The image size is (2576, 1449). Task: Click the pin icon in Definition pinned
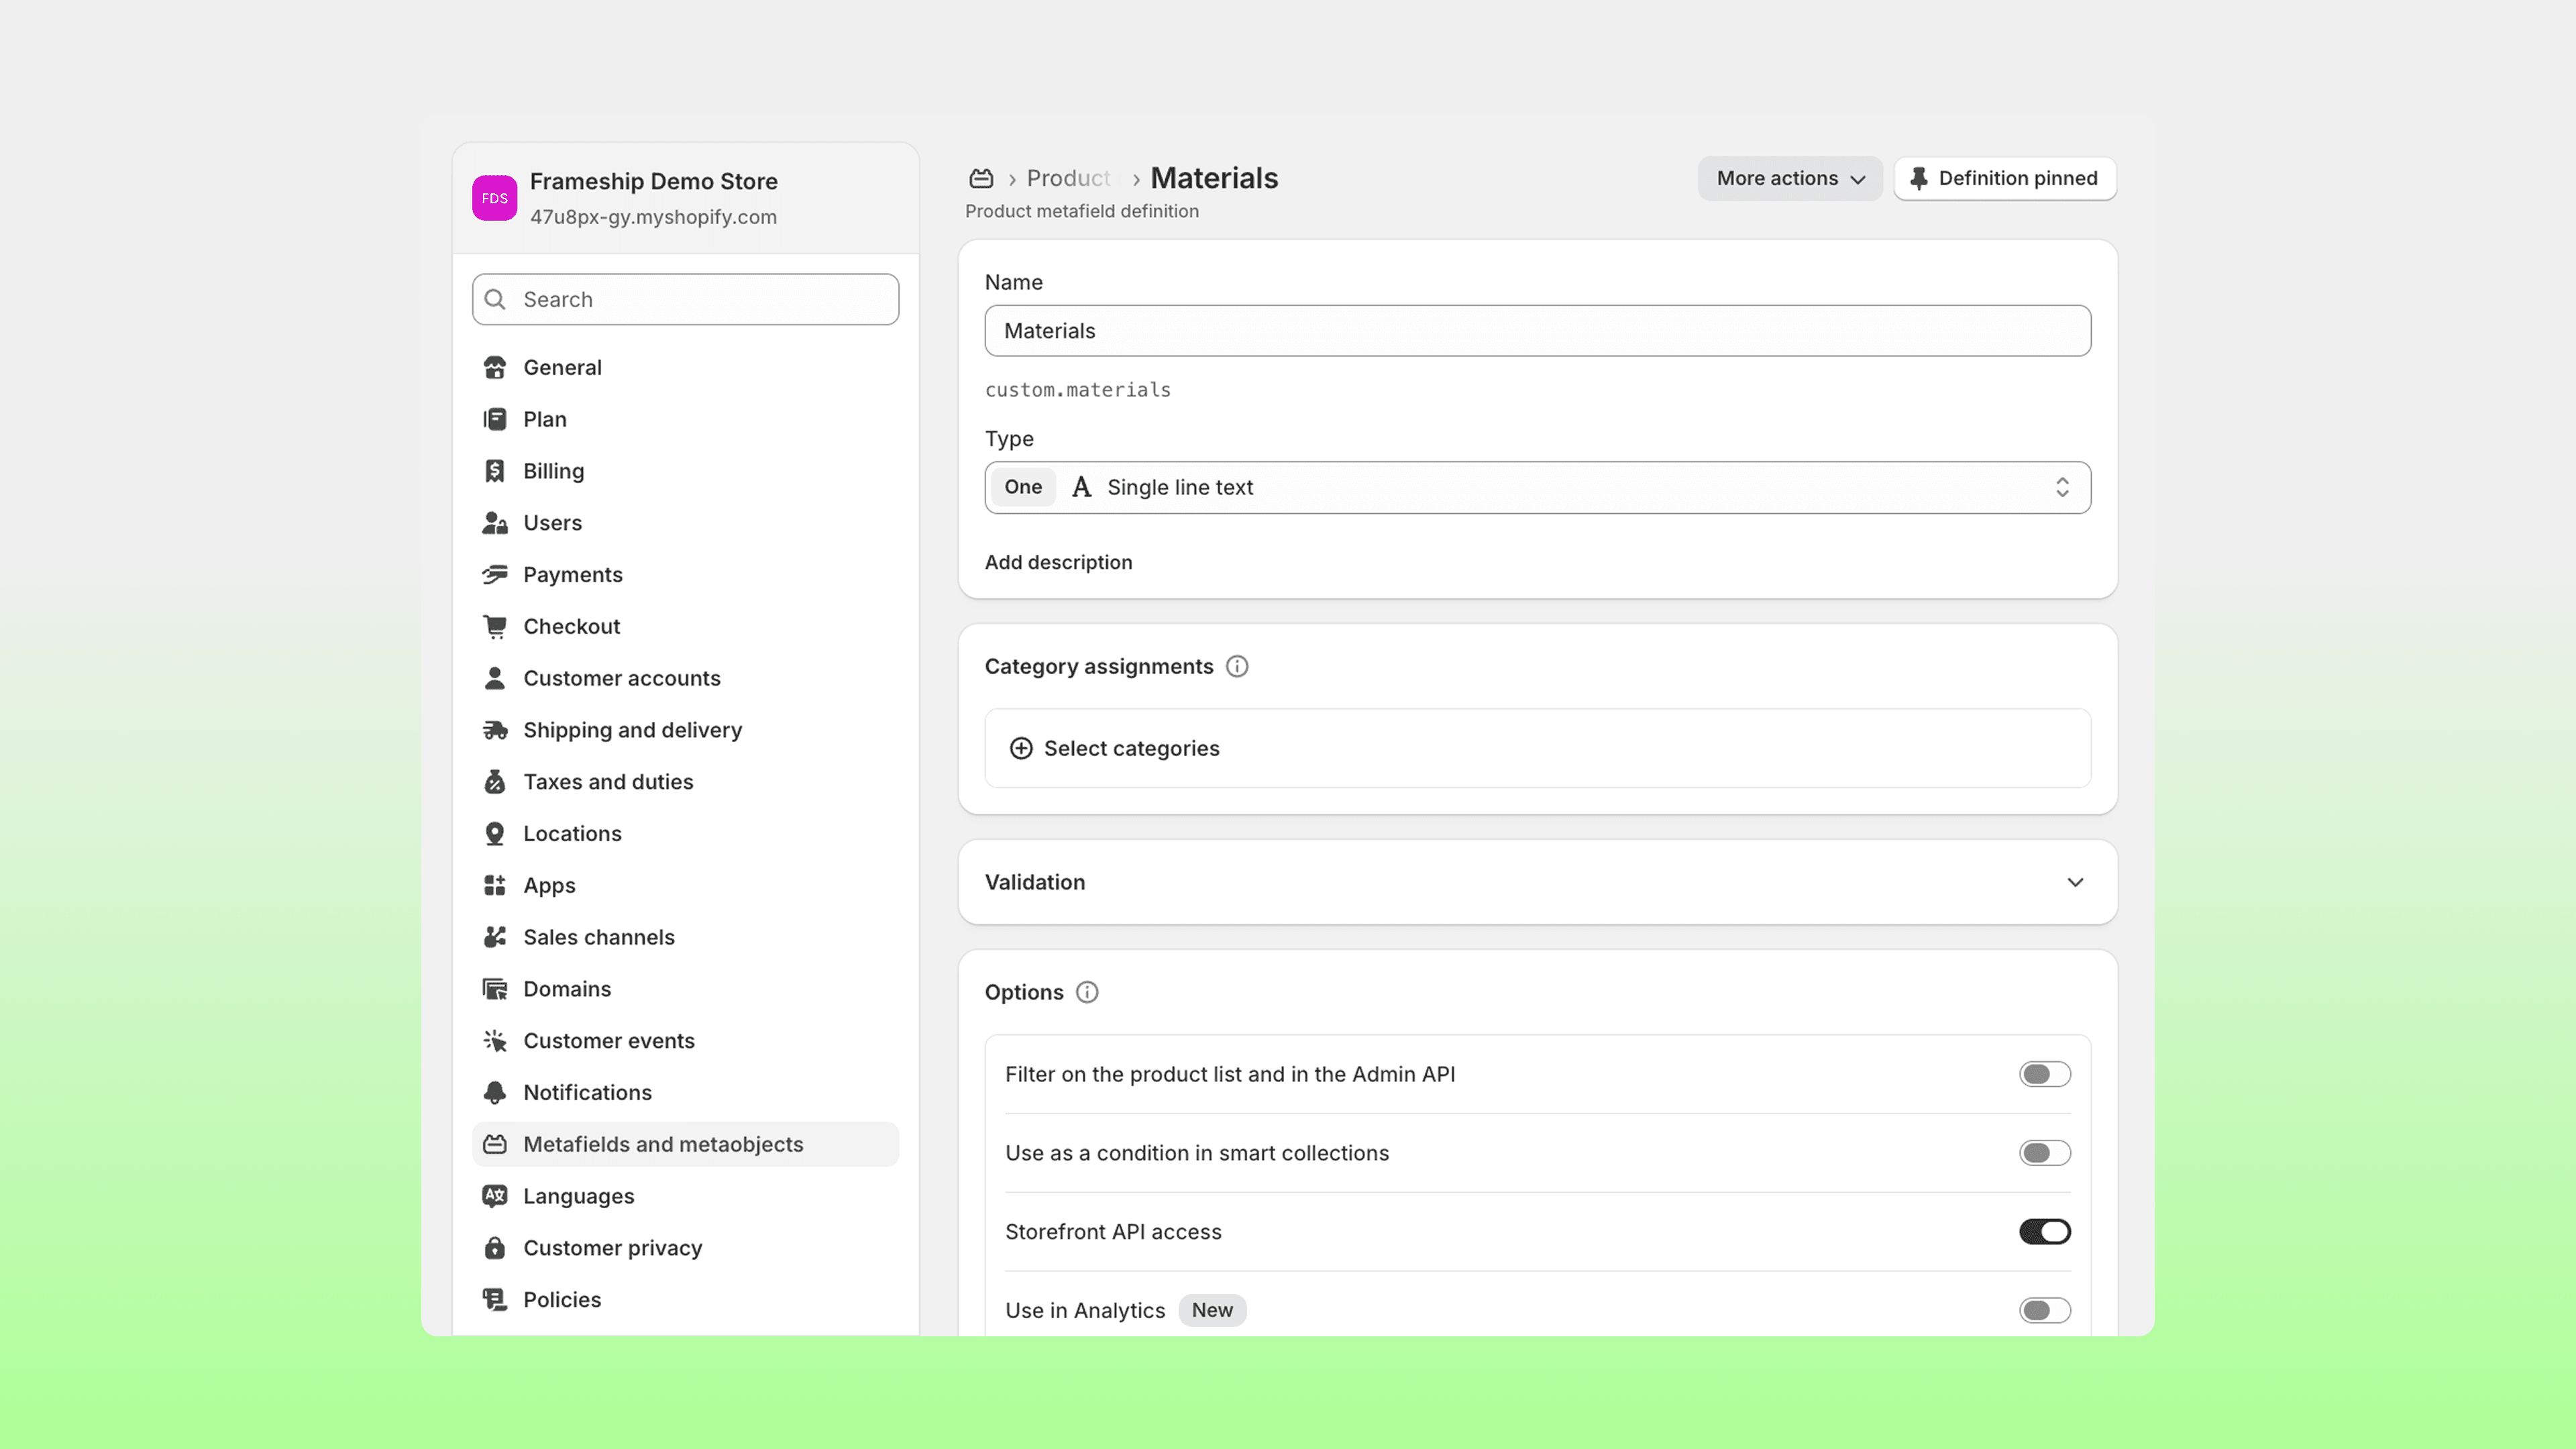point(1918,179)
